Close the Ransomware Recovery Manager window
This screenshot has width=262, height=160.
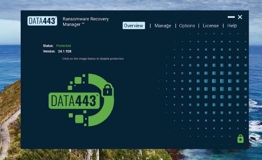point(240,17)
